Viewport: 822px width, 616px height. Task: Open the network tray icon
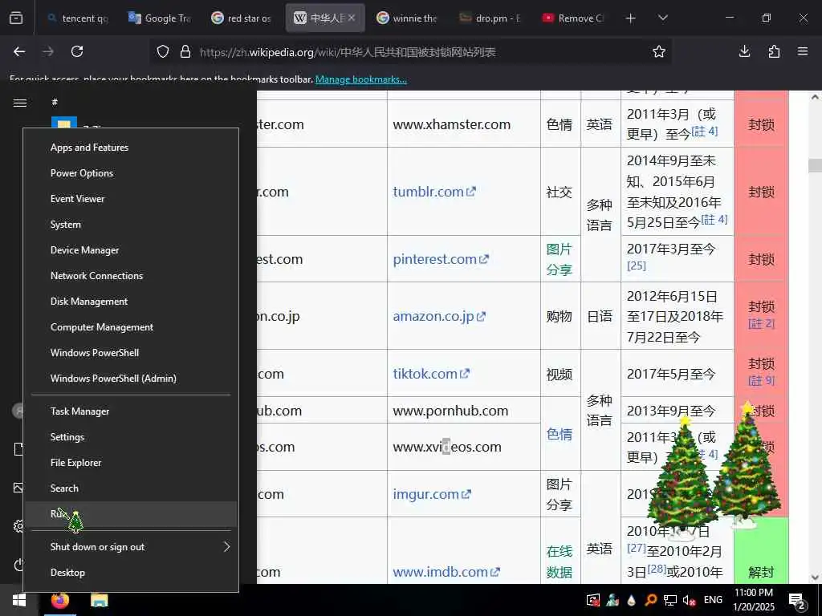tap(670, 600)
